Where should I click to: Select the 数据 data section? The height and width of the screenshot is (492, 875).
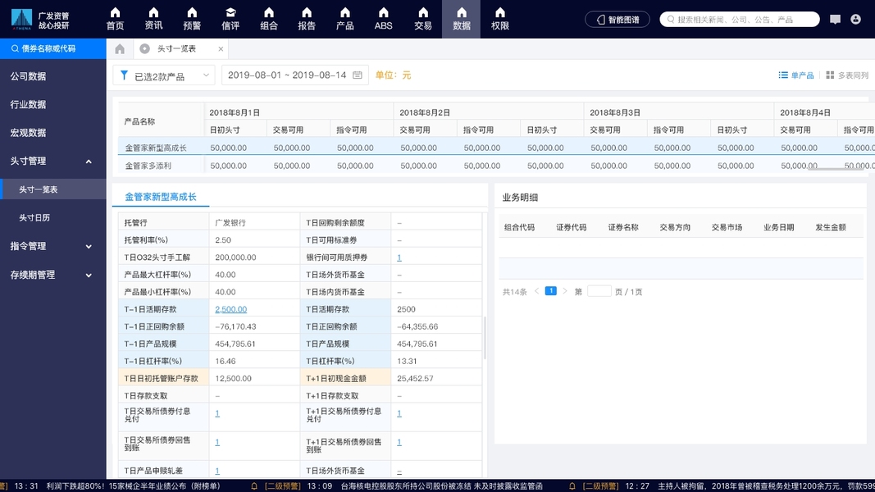click(x=462, y=19)
